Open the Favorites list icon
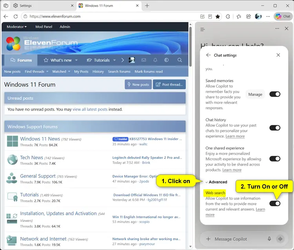 pyautogui.click(x=239, y=16)
